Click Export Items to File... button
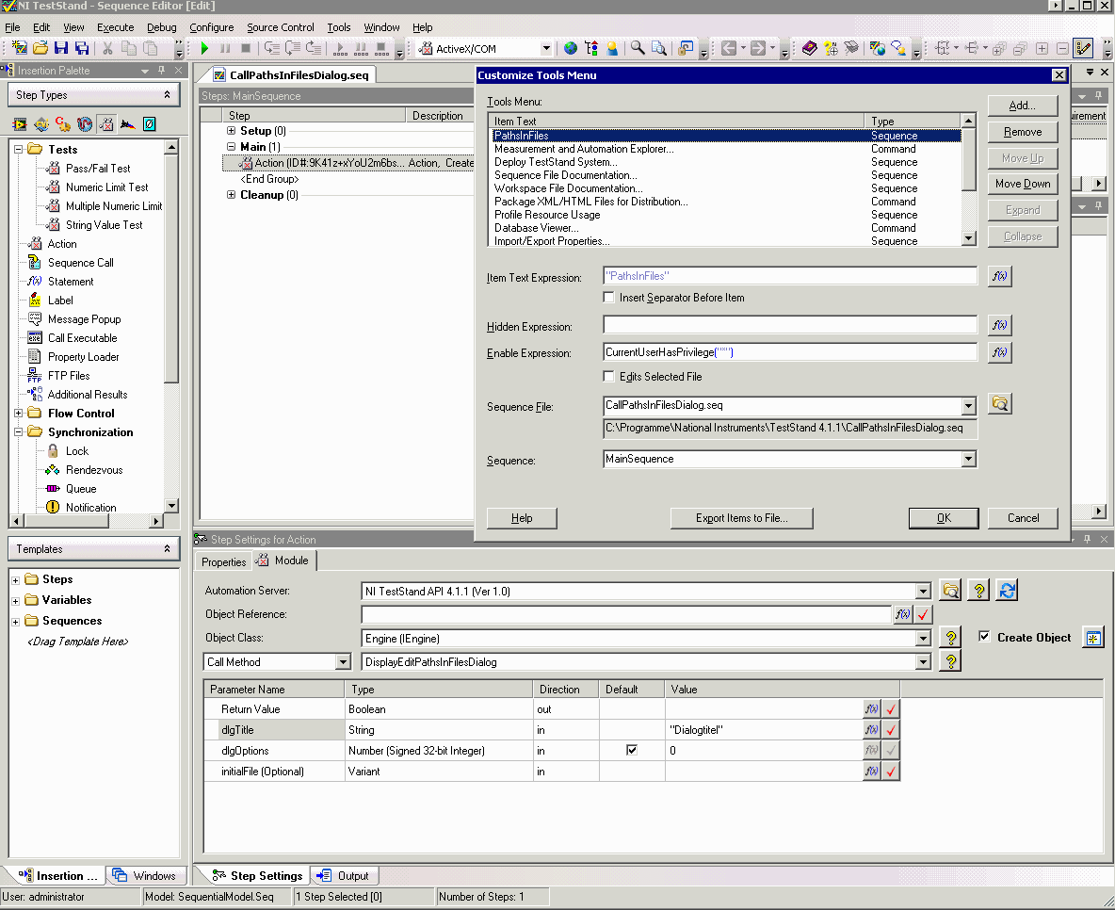The image size is (1115, 910). tap(742, 518)
